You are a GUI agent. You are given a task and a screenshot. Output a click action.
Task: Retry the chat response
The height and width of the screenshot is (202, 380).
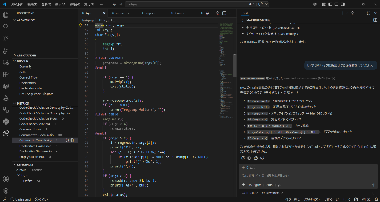(243, 158)
